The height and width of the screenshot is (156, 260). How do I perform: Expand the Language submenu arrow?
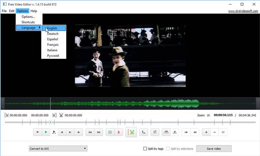(x=40, y=27)
